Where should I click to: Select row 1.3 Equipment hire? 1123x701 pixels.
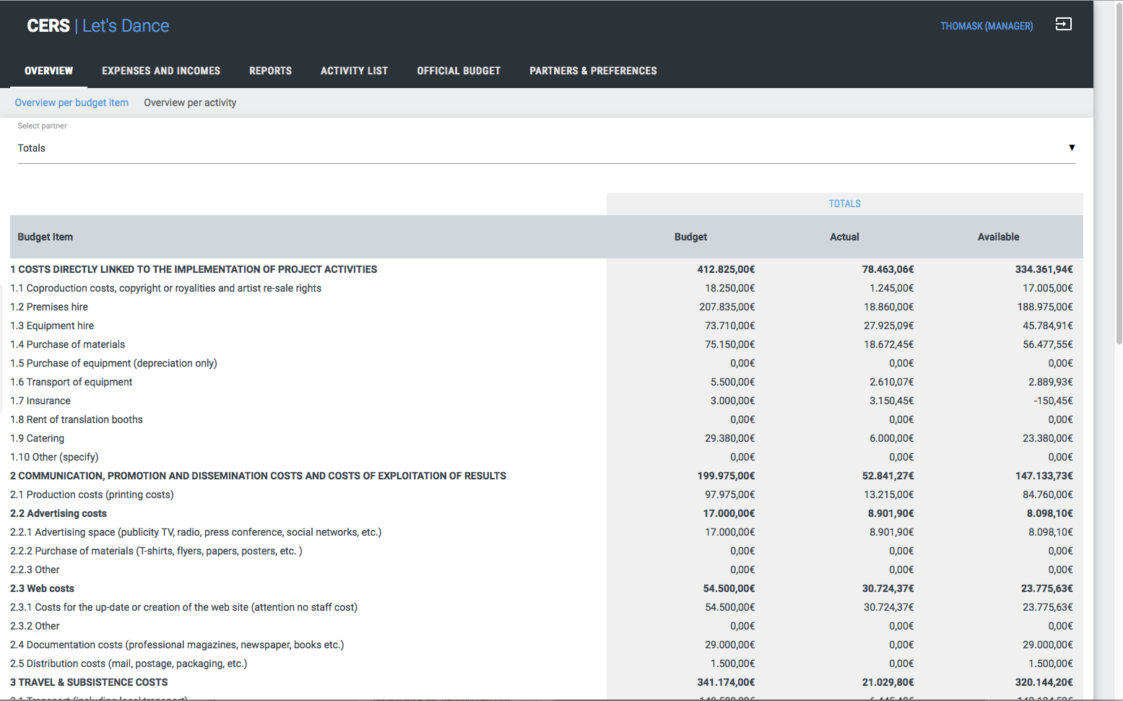[x=547, y=326]
